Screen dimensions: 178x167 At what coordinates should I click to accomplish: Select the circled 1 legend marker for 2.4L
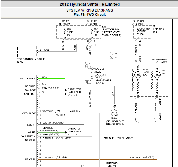point(112,54)
